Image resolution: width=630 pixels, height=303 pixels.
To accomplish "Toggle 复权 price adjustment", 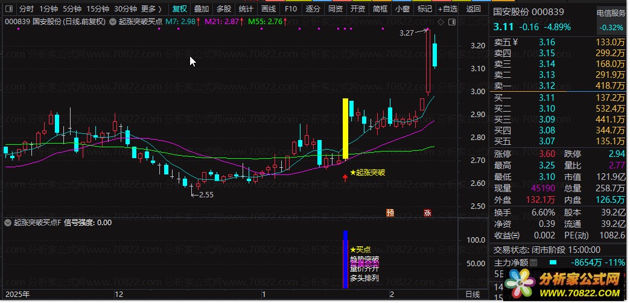I will 180,8.
